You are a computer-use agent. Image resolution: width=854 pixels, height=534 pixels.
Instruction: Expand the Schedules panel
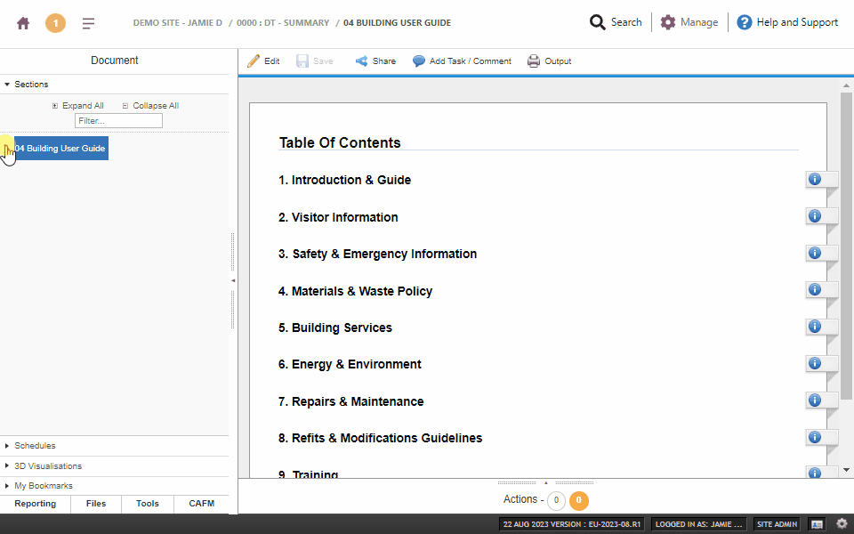pyautogui.click(x=6, y=446)
